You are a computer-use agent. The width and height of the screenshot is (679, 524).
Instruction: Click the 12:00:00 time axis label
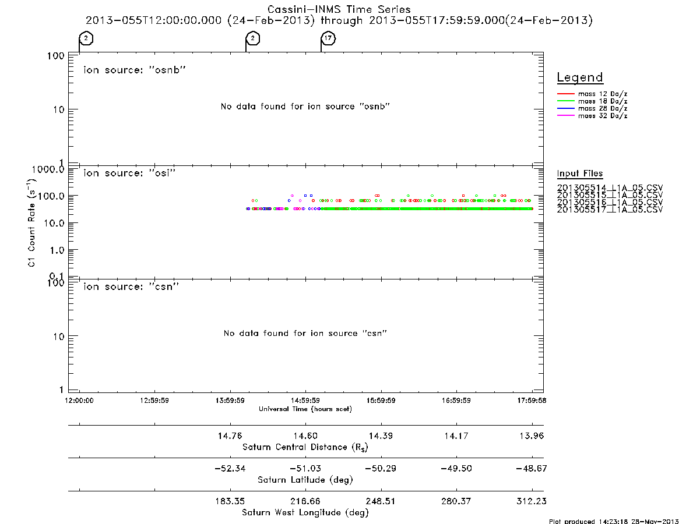[x=79, y=401]
